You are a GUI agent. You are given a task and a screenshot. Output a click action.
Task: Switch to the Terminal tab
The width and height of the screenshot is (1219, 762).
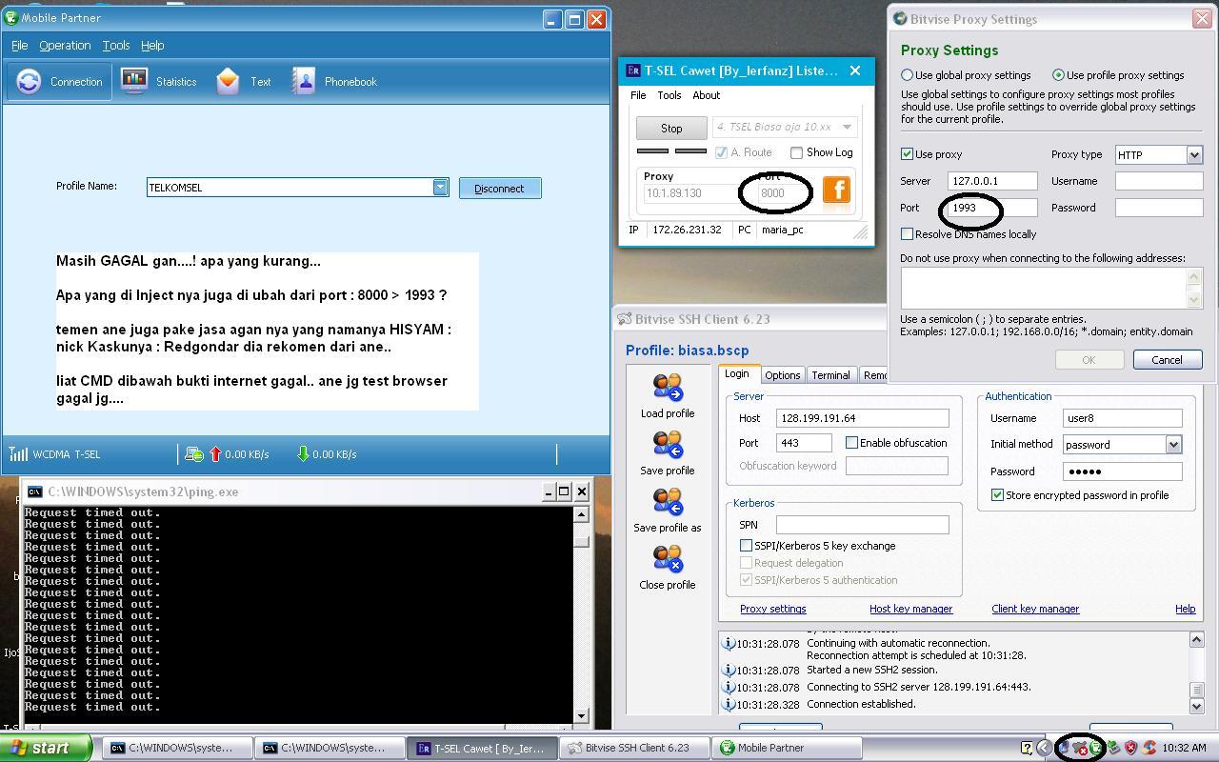pyautogui.click(x=830, y=375)
